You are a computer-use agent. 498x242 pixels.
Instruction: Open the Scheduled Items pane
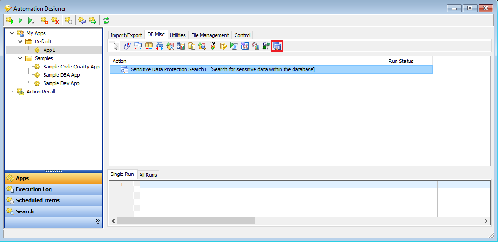(54, 200)
